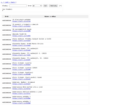The width and height of the screenshot is (140, 105).
Task: Select title 'Alexandre Dumas: Tři mušketýři, II. (2024)'
Action: (30, 58)
